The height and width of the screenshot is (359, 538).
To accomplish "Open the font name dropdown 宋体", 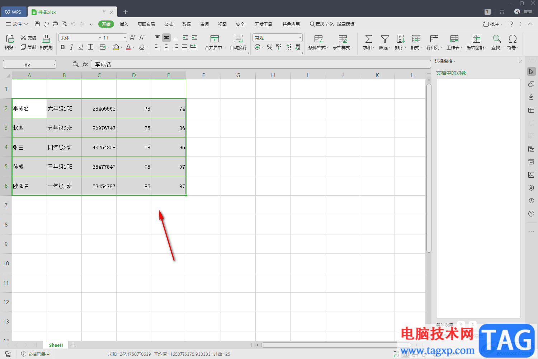I will click(x=100, y=38).
